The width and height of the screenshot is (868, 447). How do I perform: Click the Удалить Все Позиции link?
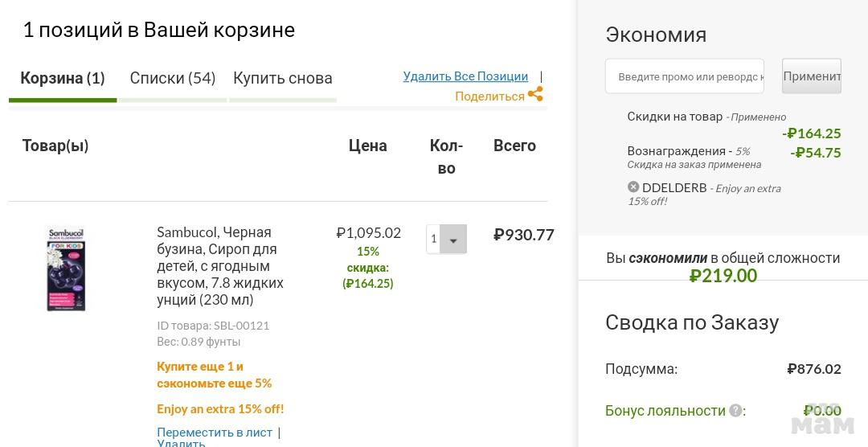tap(465, 76)
